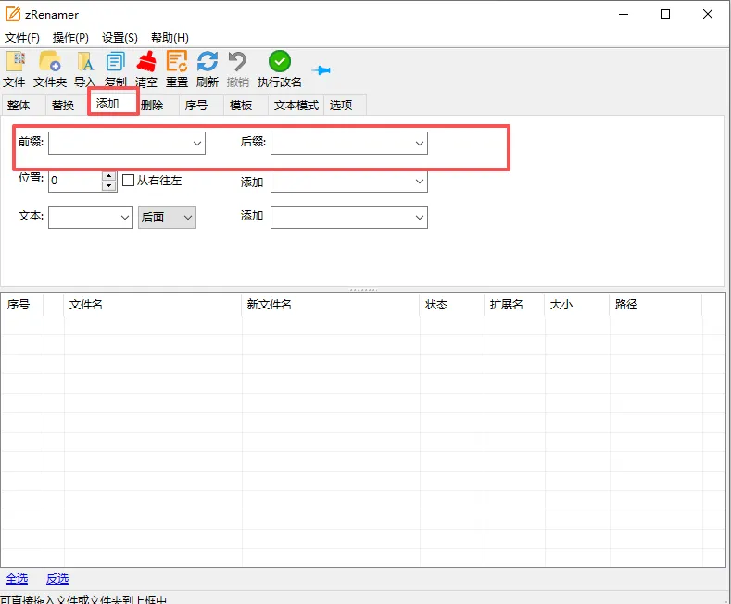Click the 重置 reset icon
Viewport: 731px width, 604px height.
click(x=177, y=62)
